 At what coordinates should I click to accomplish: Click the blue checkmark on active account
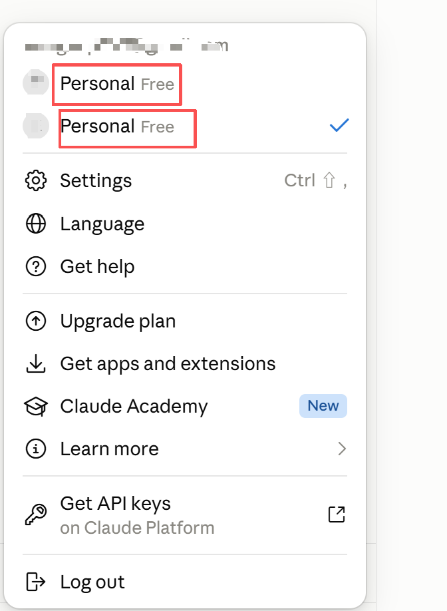pyautogui.click(x=339, y=125)
